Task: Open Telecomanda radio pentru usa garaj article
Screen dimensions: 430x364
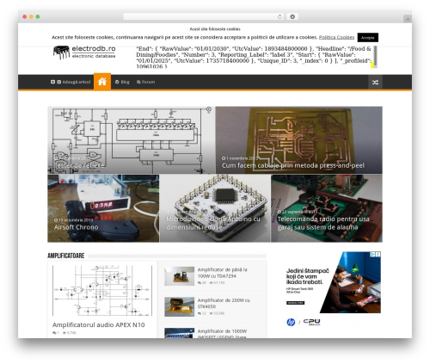Action: coord(323,223)
